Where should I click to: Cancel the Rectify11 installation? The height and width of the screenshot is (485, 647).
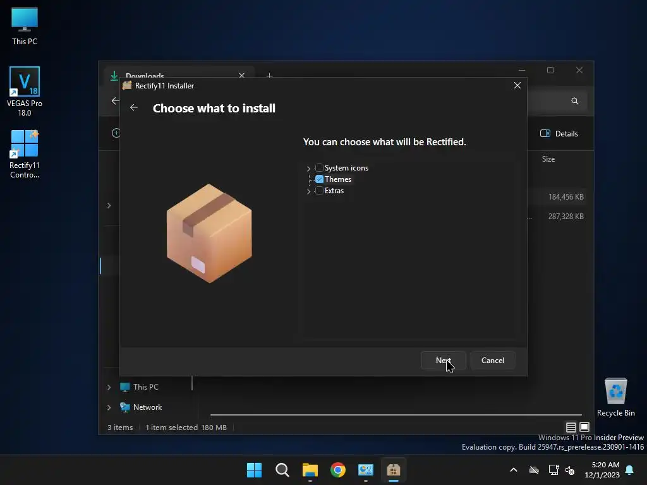[493, 361]
